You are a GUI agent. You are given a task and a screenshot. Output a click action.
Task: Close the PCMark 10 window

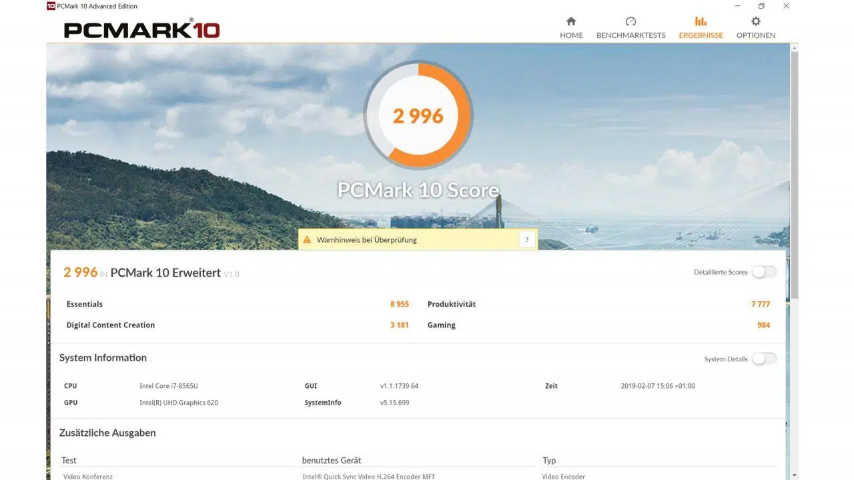(x=786, y=6)
